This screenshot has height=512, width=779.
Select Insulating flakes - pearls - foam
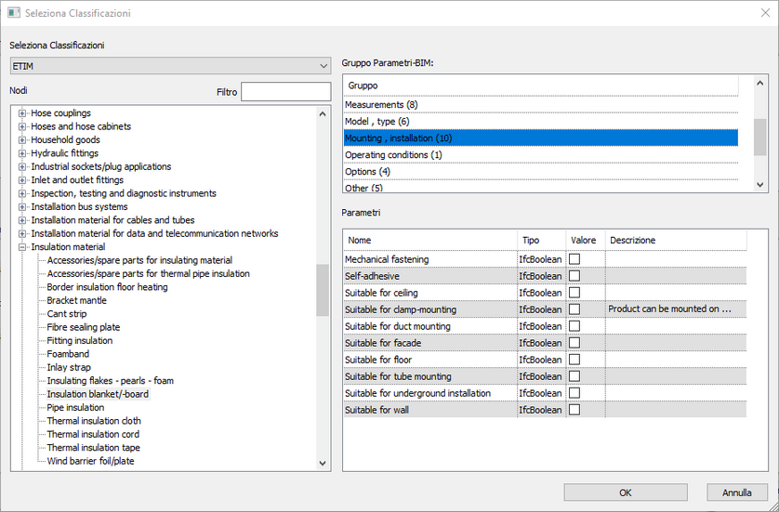tap(111, 381)
